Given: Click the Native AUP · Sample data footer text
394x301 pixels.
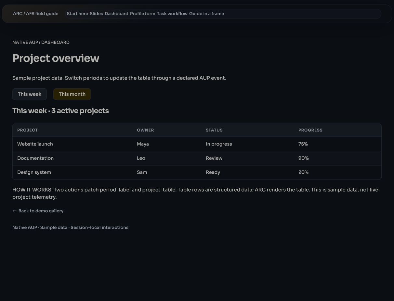Looking at the screenshot, I should pyautogui.click(x=70, y=228).
